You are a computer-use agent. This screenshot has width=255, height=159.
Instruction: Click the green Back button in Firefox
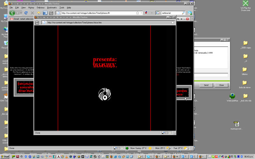(x=12, y=13)
